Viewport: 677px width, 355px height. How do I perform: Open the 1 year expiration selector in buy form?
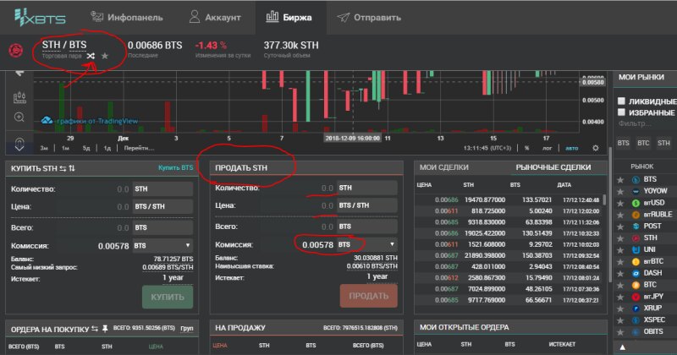point(168,276)
